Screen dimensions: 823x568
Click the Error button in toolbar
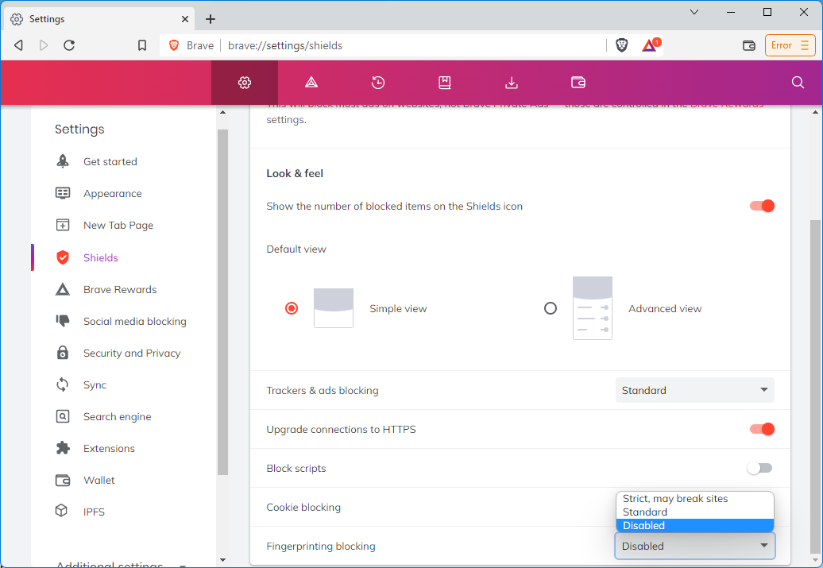[790, 45]
